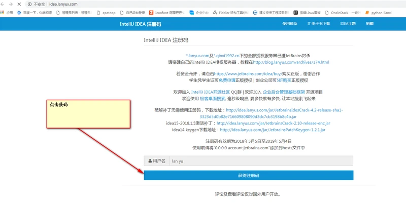Click the 免费申请 link
This screenshot has height=205, width=406.
click(227, 80)
